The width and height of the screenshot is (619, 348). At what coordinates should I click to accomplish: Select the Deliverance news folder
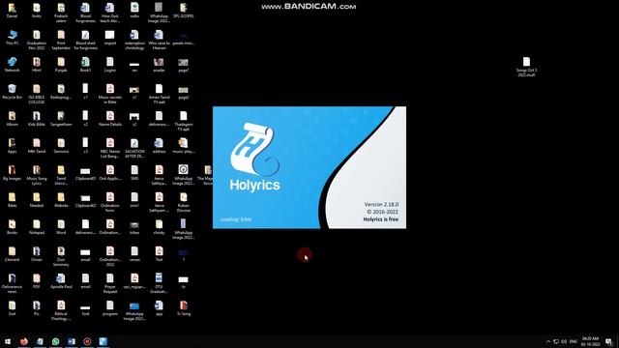point(13,284)
